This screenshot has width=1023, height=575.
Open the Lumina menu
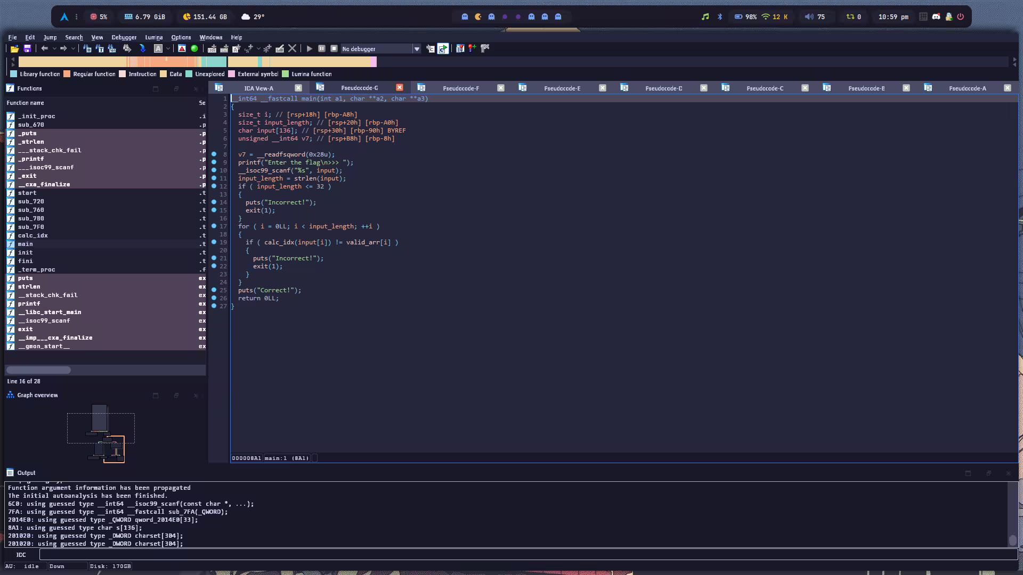153,37
